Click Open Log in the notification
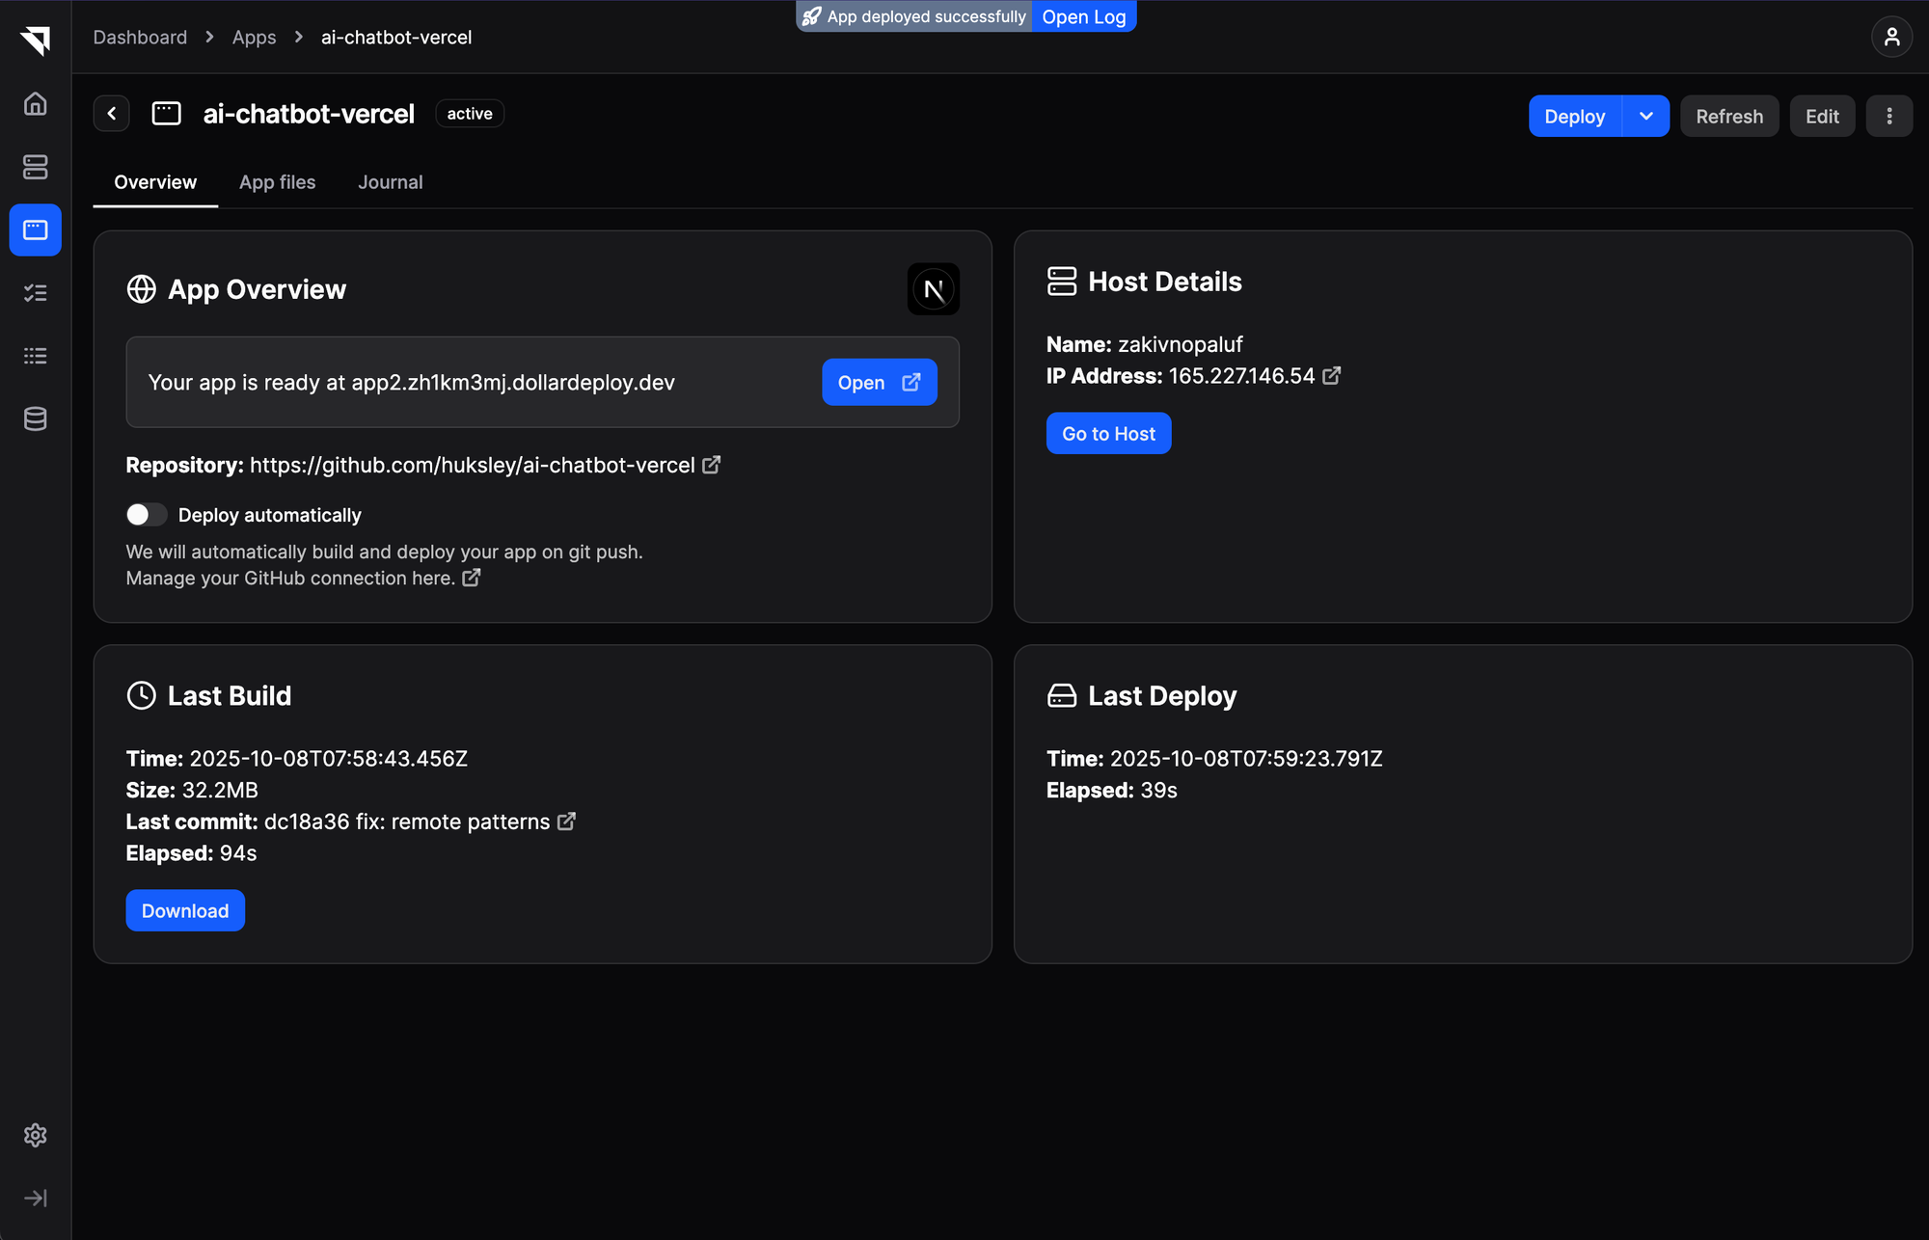Screen dimensions: 1929x1240 [1083, 16]
